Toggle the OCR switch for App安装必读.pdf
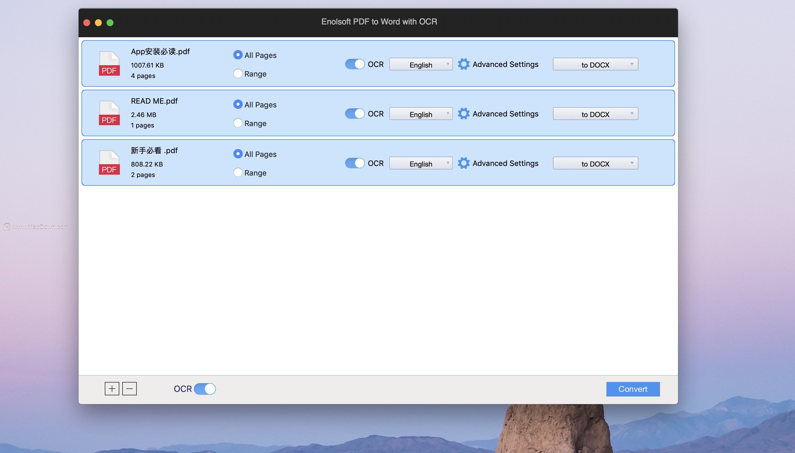The height and width of the screenshot is (453, 795). coord(355,64)
